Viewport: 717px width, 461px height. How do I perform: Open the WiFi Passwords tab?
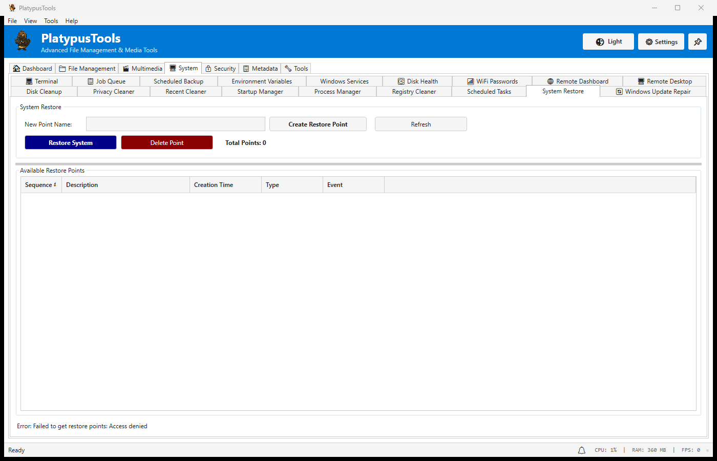(492, 81)
